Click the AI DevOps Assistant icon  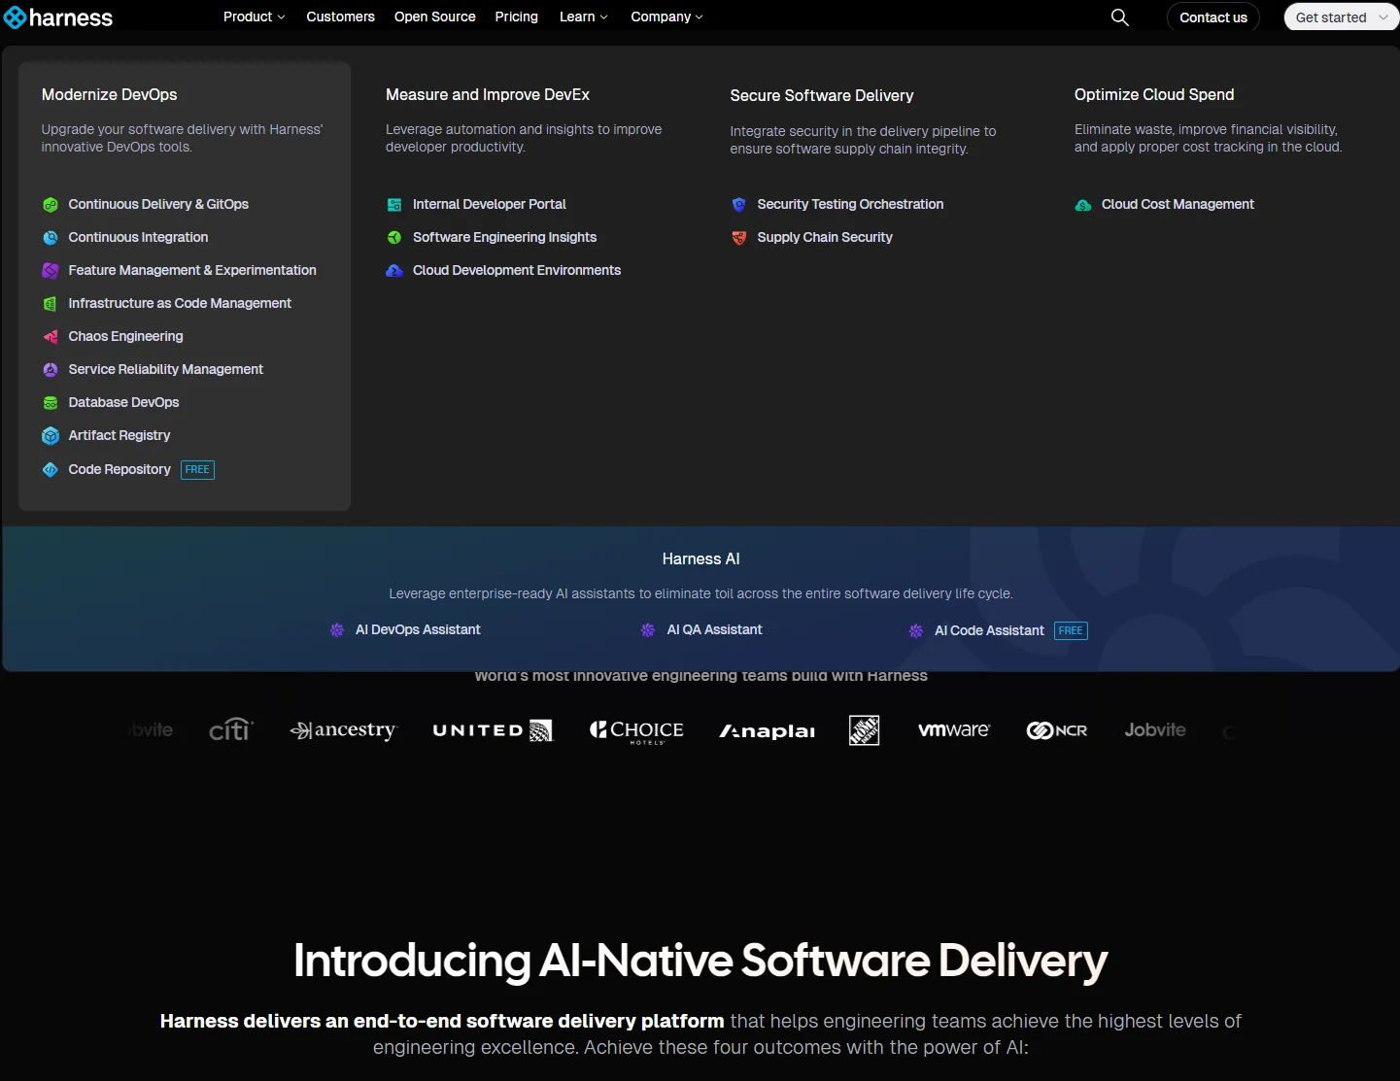[337, 630]
